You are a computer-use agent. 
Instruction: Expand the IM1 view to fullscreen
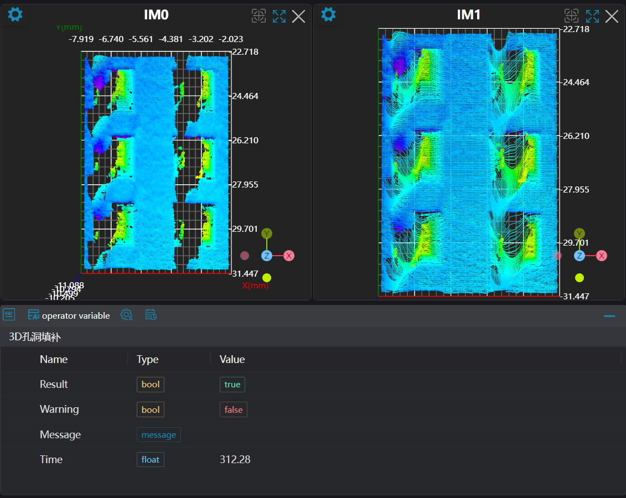point(592,16)
